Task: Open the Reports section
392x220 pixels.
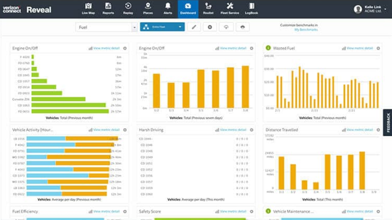Action: (x=108, y=9)
